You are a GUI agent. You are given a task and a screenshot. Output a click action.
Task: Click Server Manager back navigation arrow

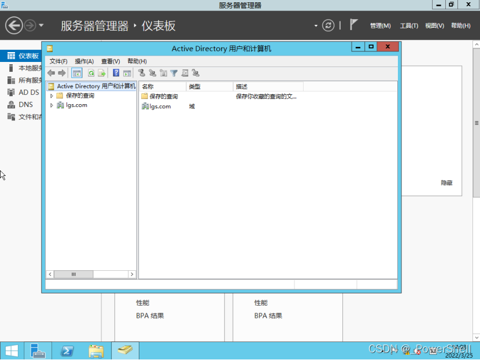pyautogui.click(x=14, y=25)
